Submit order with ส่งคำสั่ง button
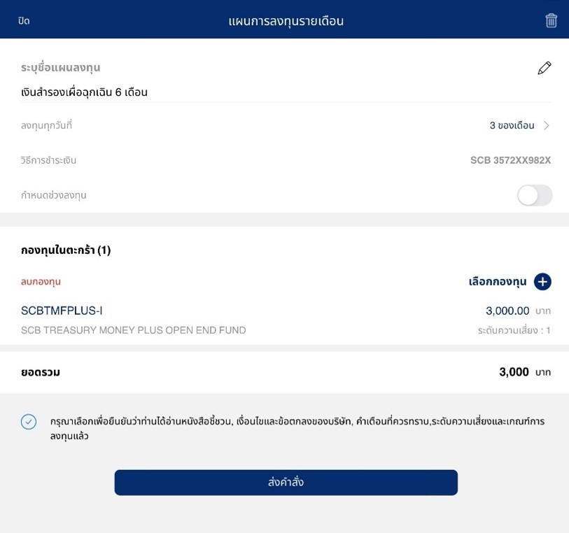 coord(286,482)
